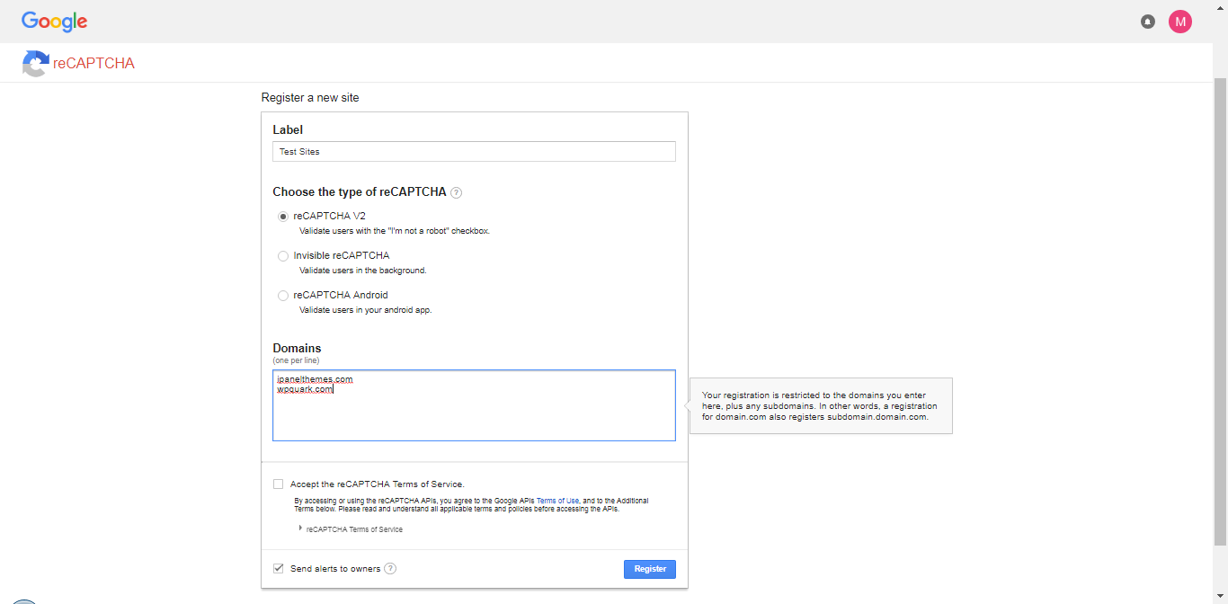
Task: Click inside the Domains text area
Action: click(x=474, y=405)
